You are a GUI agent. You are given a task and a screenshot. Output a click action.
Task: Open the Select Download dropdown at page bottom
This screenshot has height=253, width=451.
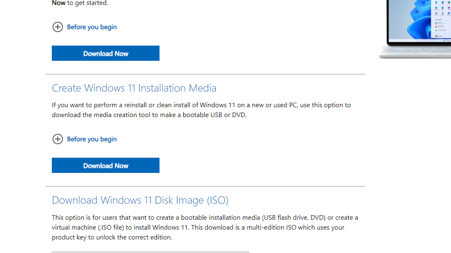(x=150, y=251)
